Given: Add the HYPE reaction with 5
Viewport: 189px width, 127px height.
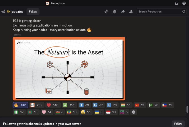Looking at the screenshot, I should pyautogui.click(x=124, y=112).
